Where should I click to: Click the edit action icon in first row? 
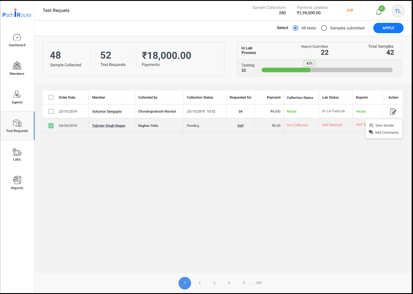tap(393, 111)
